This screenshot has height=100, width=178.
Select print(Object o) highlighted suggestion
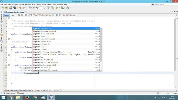tap(66, 28)
